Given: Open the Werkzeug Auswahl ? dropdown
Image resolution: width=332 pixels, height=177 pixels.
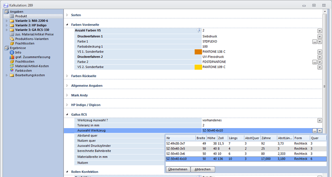Looking at the screenshot, I should tap(320, 120).
